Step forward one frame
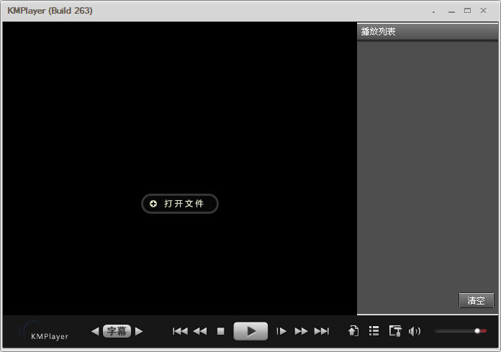 (x=281, y=331)
